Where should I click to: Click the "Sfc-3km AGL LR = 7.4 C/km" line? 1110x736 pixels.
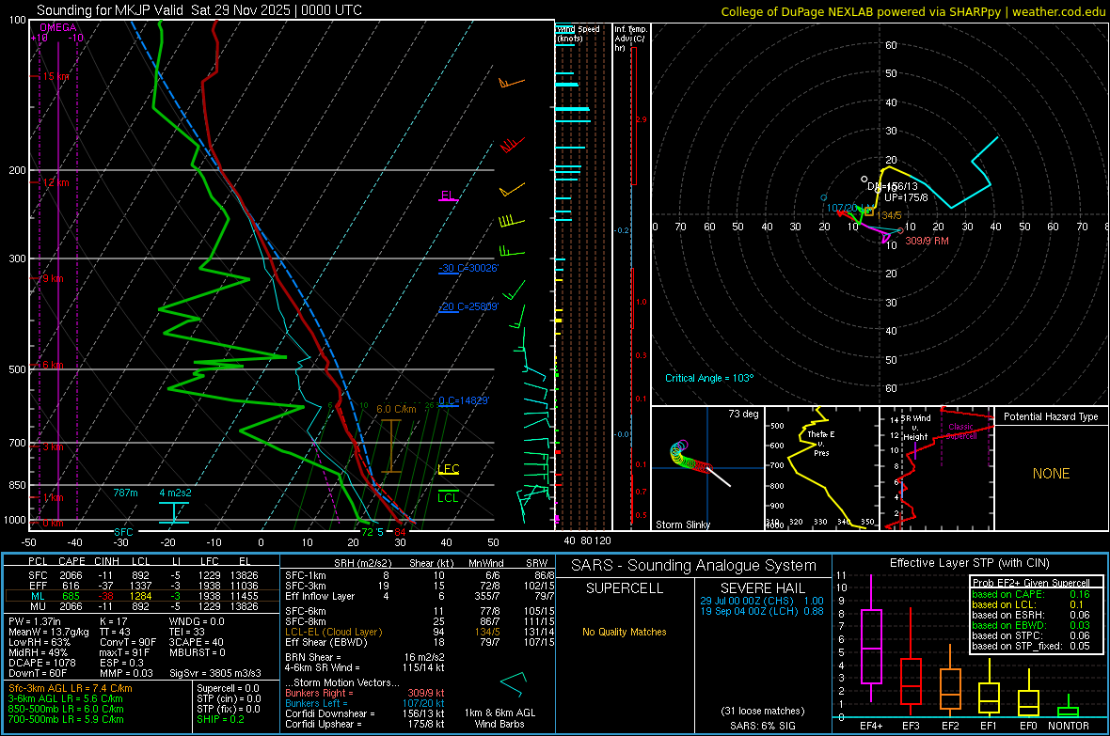pos(71,688)
